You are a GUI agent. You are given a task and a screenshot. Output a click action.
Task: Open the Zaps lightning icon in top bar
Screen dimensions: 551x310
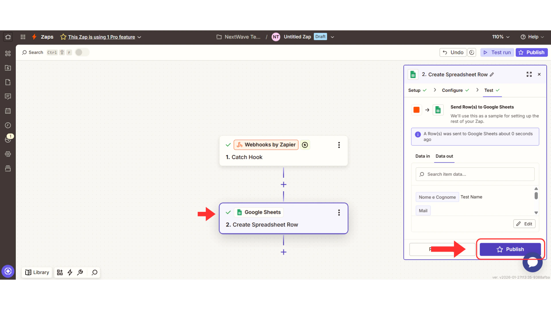[x=34, y=37]
